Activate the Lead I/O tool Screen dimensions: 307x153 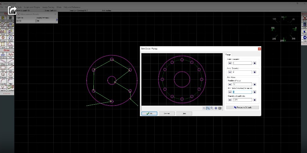(3, 89)
